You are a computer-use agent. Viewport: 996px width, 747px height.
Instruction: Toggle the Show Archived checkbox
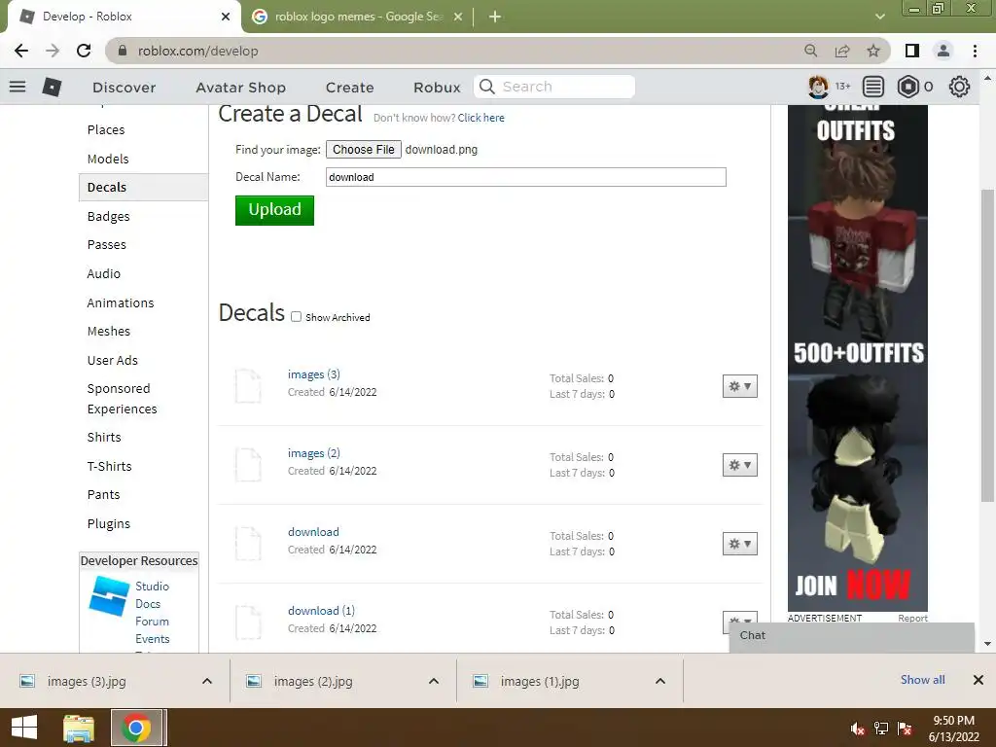coord(296,316)
